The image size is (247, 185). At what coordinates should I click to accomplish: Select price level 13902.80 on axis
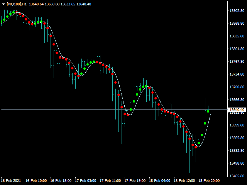237,11
